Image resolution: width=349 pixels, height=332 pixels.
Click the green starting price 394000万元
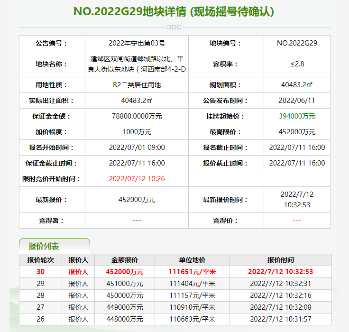[297, 116]
